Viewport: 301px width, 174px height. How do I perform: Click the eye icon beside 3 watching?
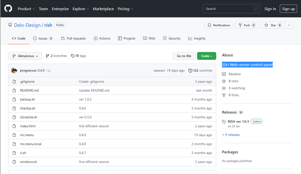click(x=224, y=88)
